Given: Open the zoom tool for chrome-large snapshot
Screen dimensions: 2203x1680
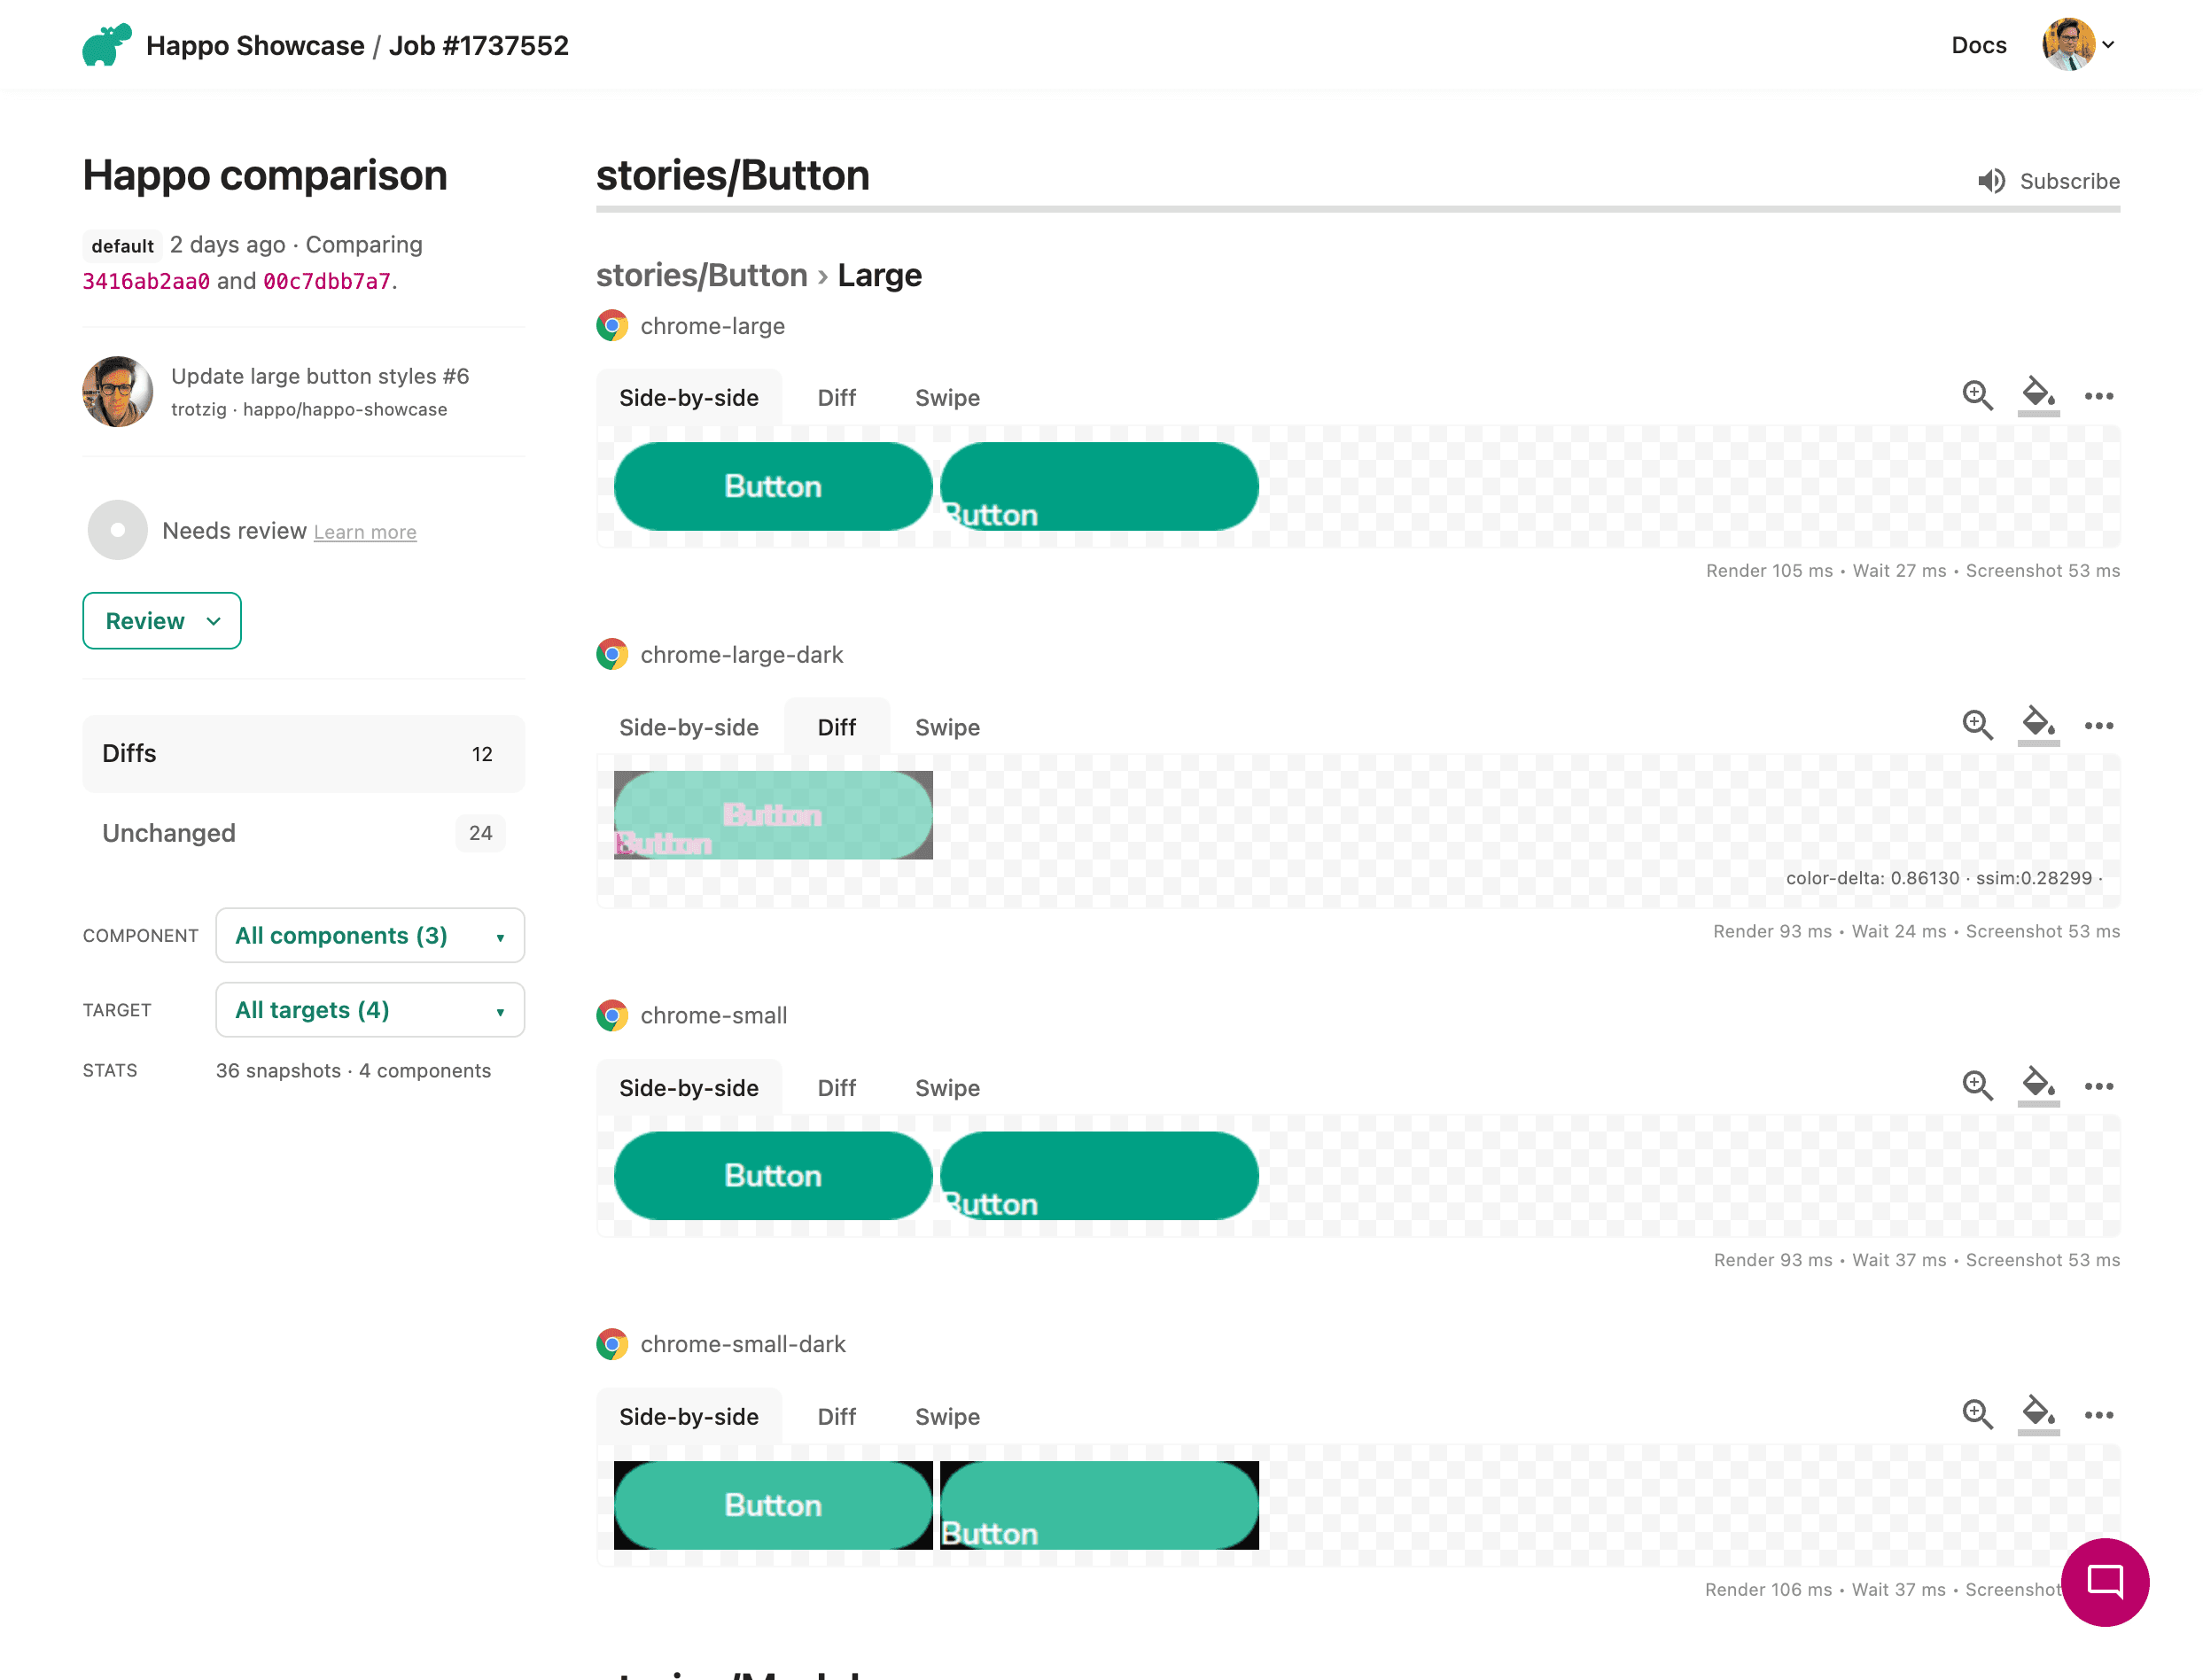Looking at the screenshot, I should 1977,396.
